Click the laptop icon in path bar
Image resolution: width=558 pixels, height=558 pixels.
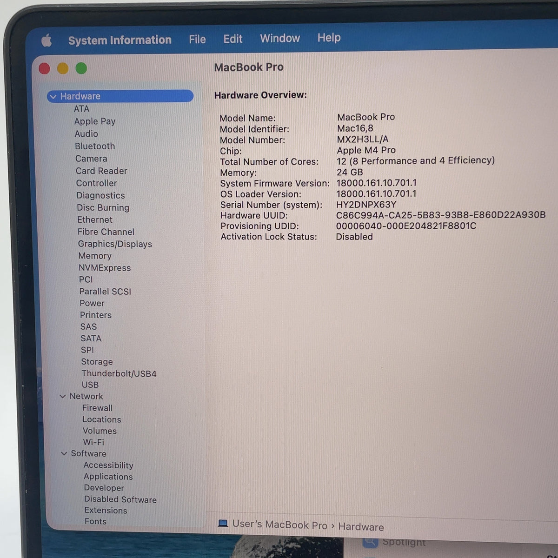point(223,524)
